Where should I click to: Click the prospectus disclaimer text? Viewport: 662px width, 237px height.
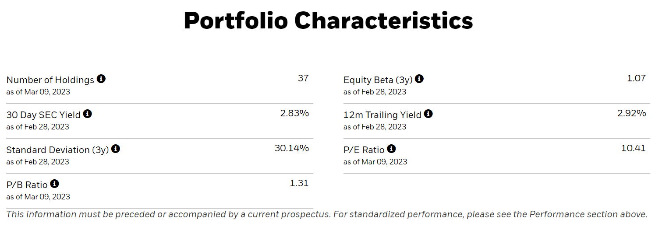327,214
